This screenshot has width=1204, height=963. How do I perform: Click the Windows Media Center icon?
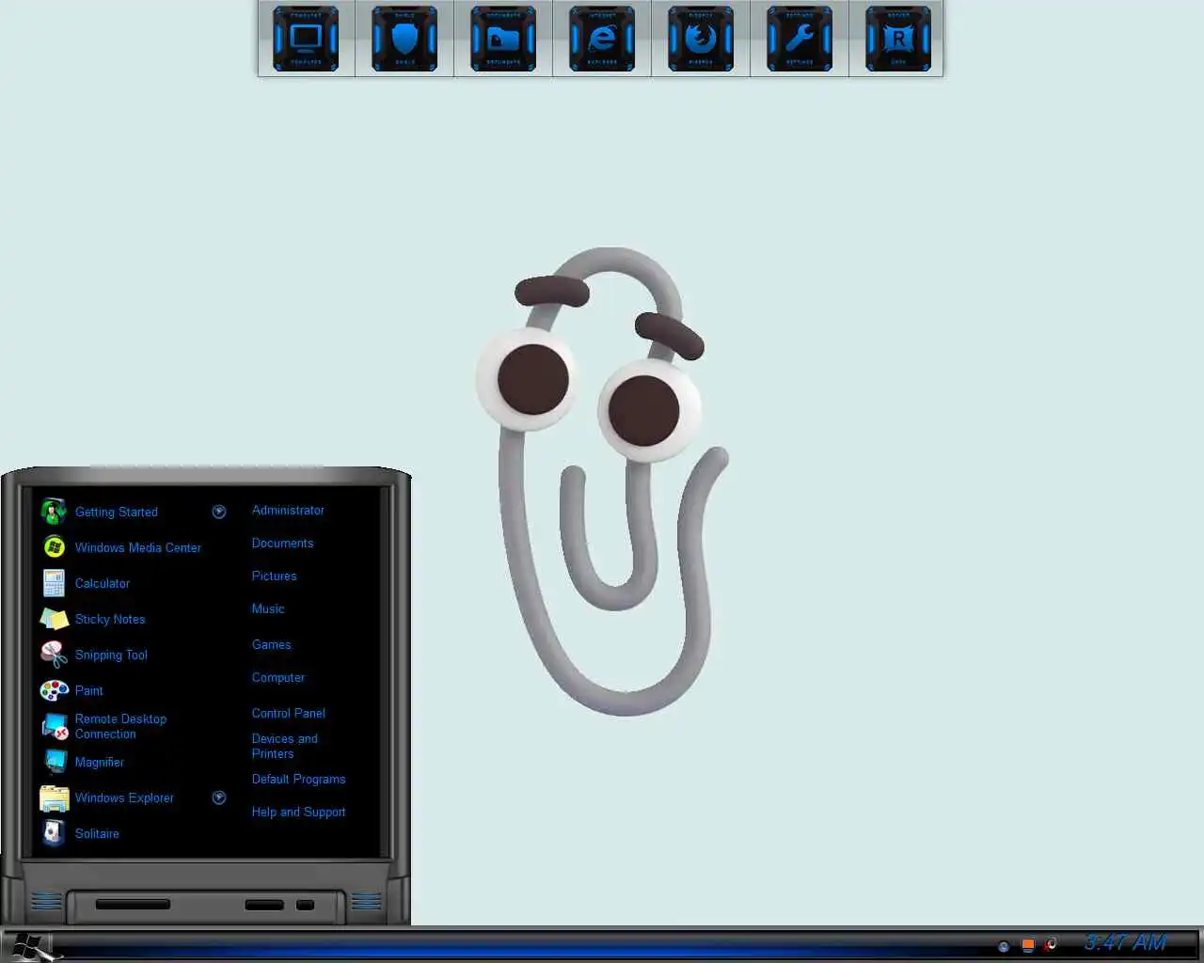(x=54, y=547)
